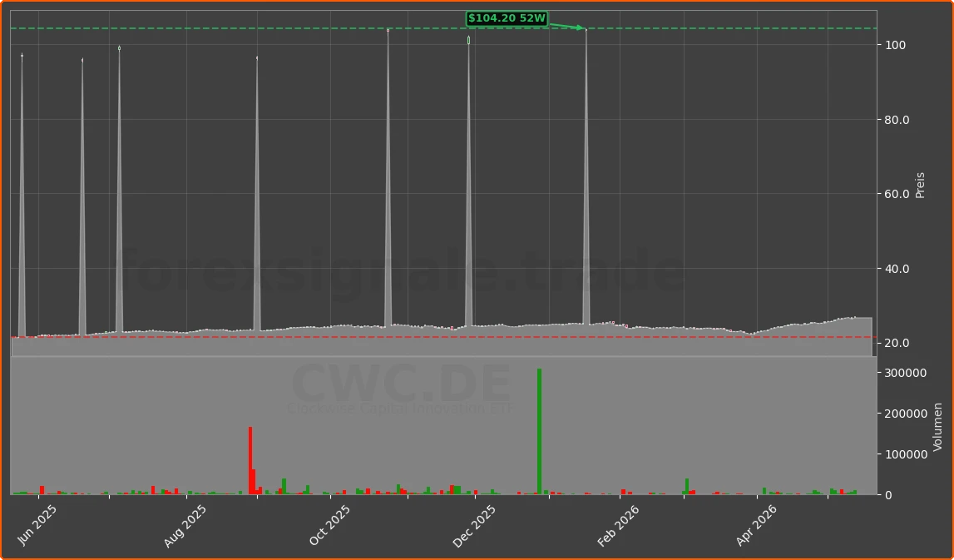Click the 20.0 price axis tick label
The height and width of the screenshot is (560, 954).
tap(897, 344)
